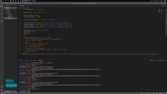Split the editor to the right
The width and height of the screenshot is (167, 94).
pyautogui.click(x=163, y=6)
